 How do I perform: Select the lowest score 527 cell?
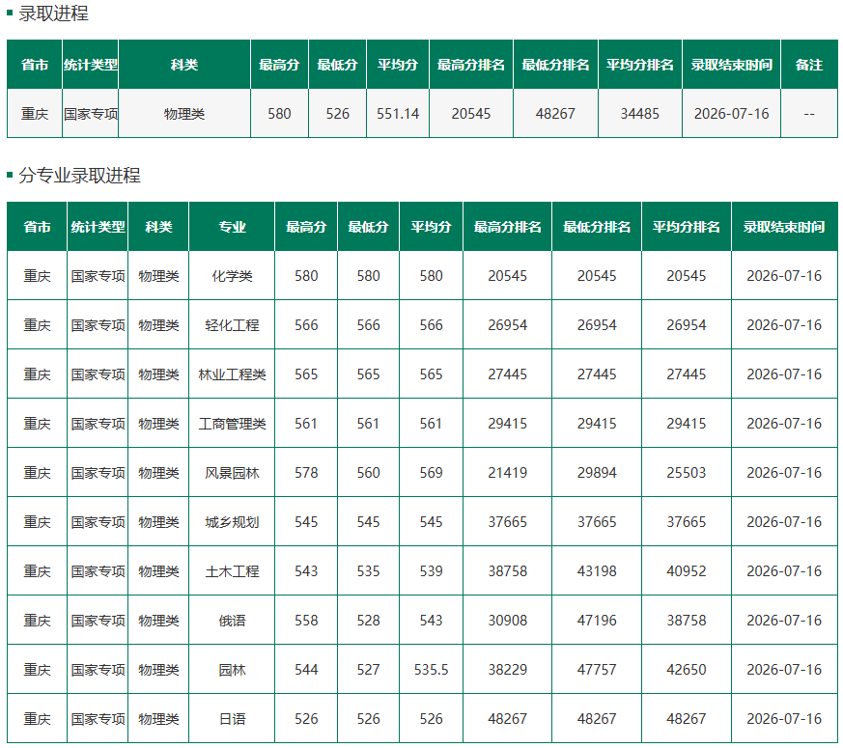(x=368, y=670)
